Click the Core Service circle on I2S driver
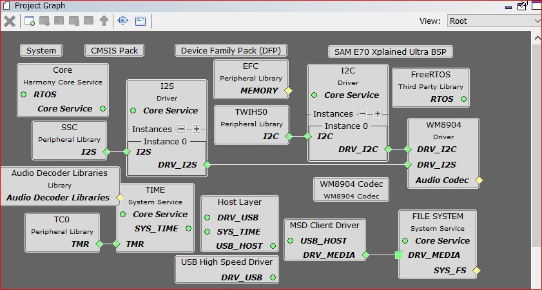Image resolution: width=542 pixels, height=290 pixels. coord(133,111)
